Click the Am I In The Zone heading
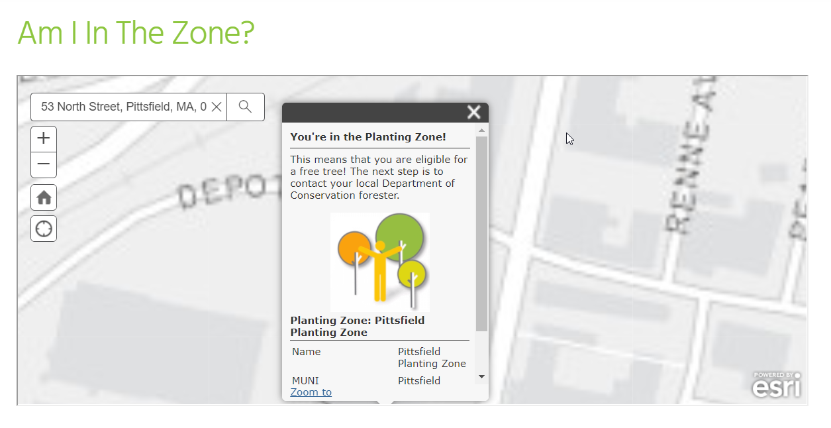The width and height of the screenshot is (831, 428). pos(136,32)
